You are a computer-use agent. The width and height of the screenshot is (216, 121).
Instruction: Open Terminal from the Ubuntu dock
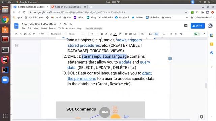(5, 50)
